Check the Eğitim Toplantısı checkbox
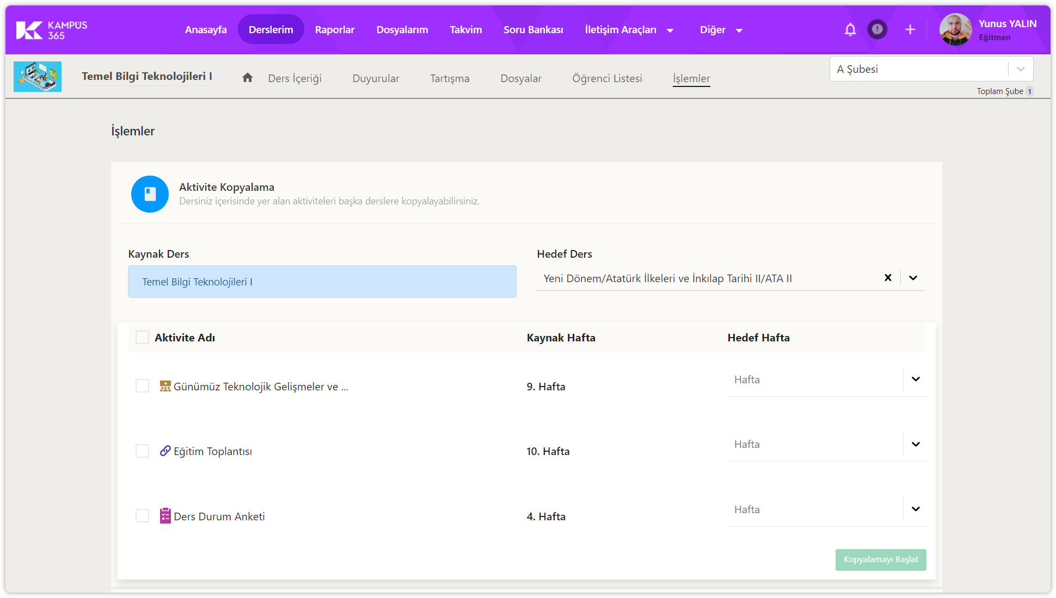Image resolution: width=1056 pixels, height=598 pixels. tap(142, 451)
